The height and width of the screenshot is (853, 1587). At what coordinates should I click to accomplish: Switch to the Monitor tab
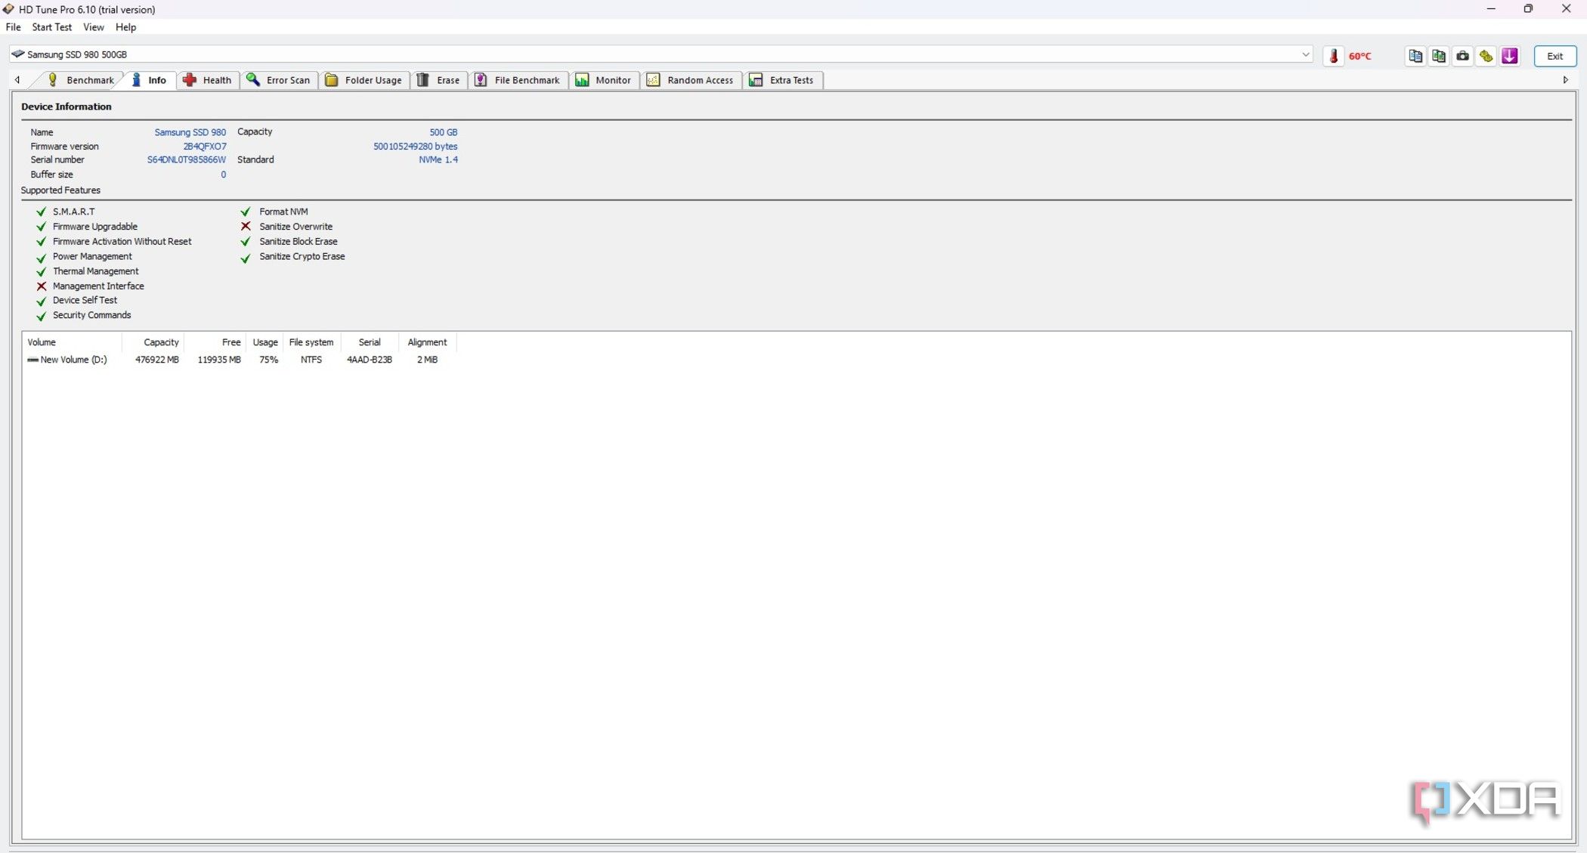click(x=604, y=80)
